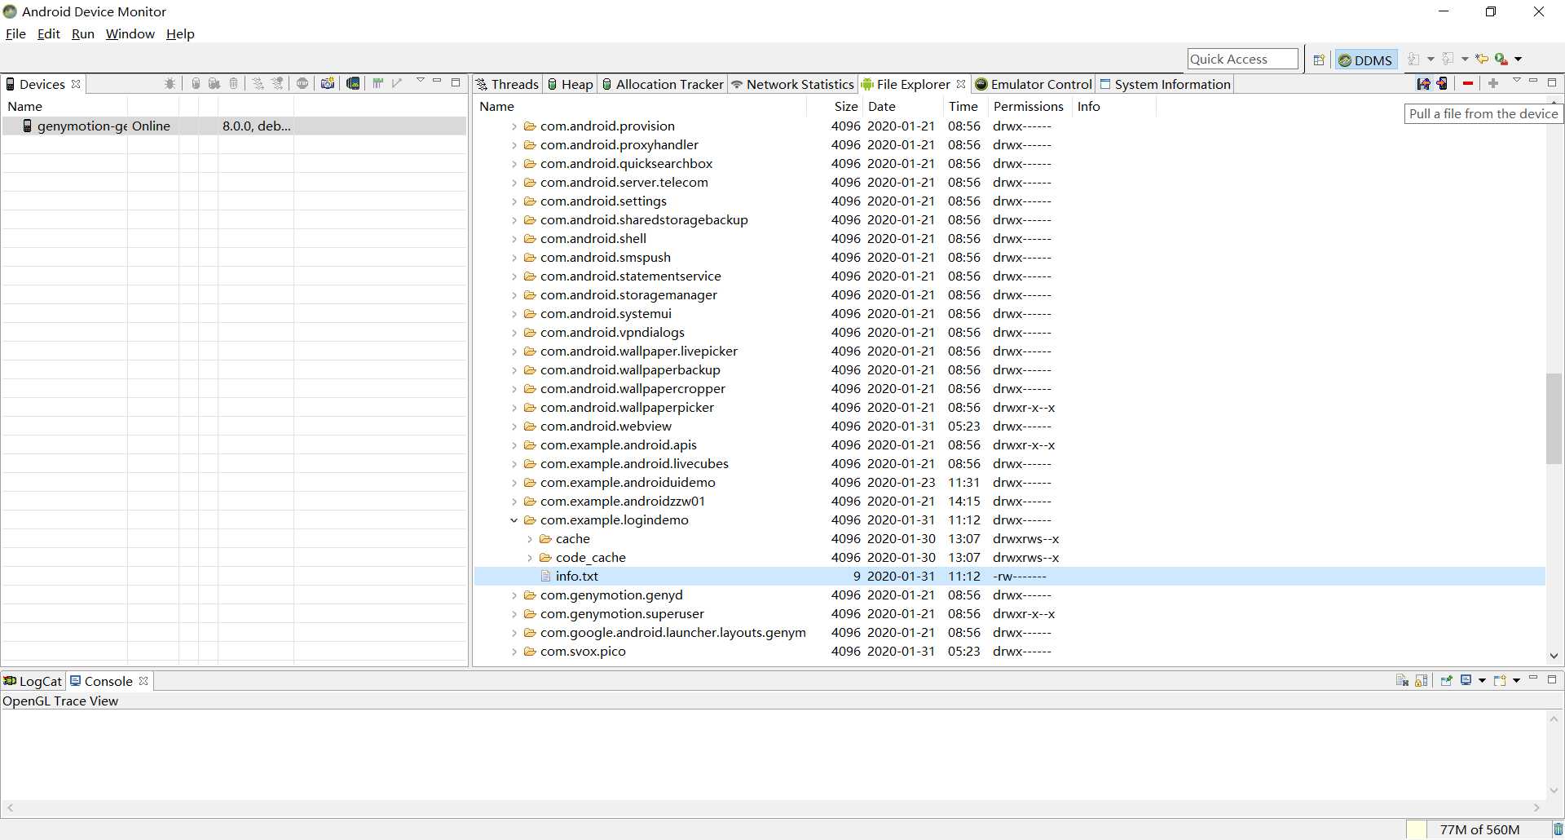This screenshot has width=1565, height=840.
Task: Click the Open Console icon
Action: point(1499,680)
